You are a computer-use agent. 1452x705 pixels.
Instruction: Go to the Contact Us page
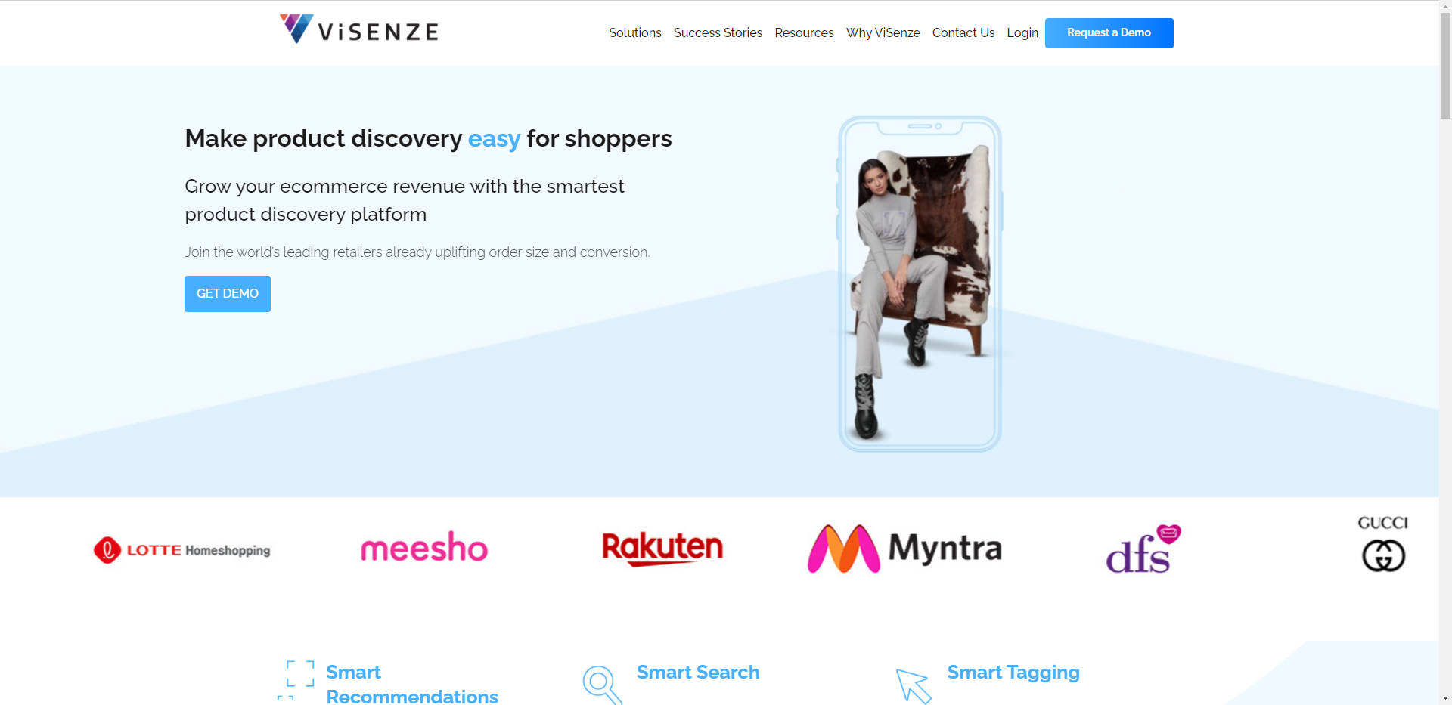tap(963, 32)
